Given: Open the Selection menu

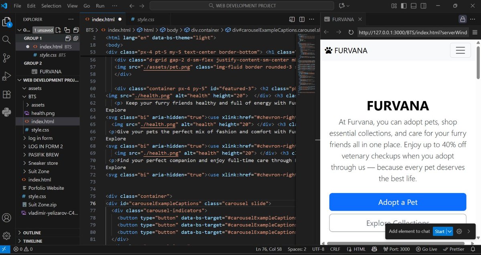Looking at the screenshot, I should tap(51, 6).
